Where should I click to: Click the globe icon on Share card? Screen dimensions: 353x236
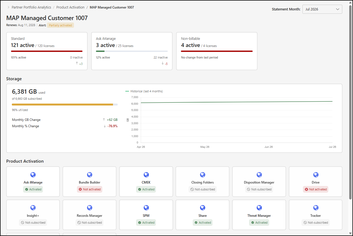(203, 208)
